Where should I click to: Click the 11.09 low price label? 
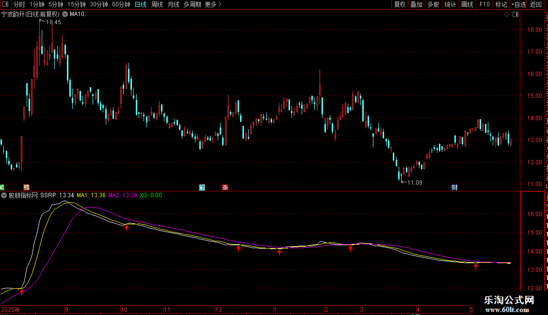415,183
